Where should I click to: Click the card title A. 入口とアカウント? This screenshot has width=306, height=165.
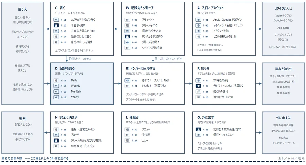click(210, 8)
